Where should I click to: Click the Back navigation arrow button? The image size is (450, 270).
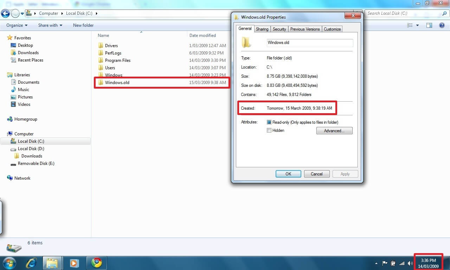tap(5, 13)
